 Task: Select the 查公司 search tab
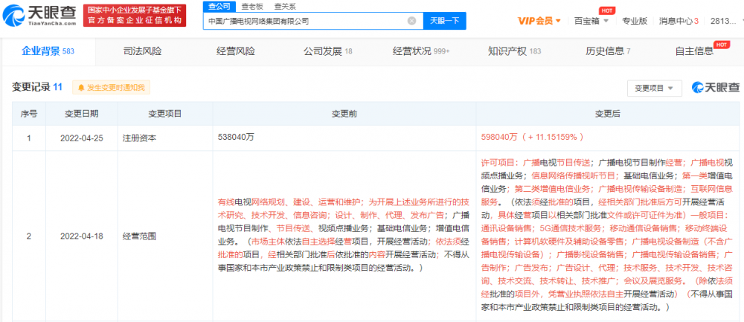point(219,6)
